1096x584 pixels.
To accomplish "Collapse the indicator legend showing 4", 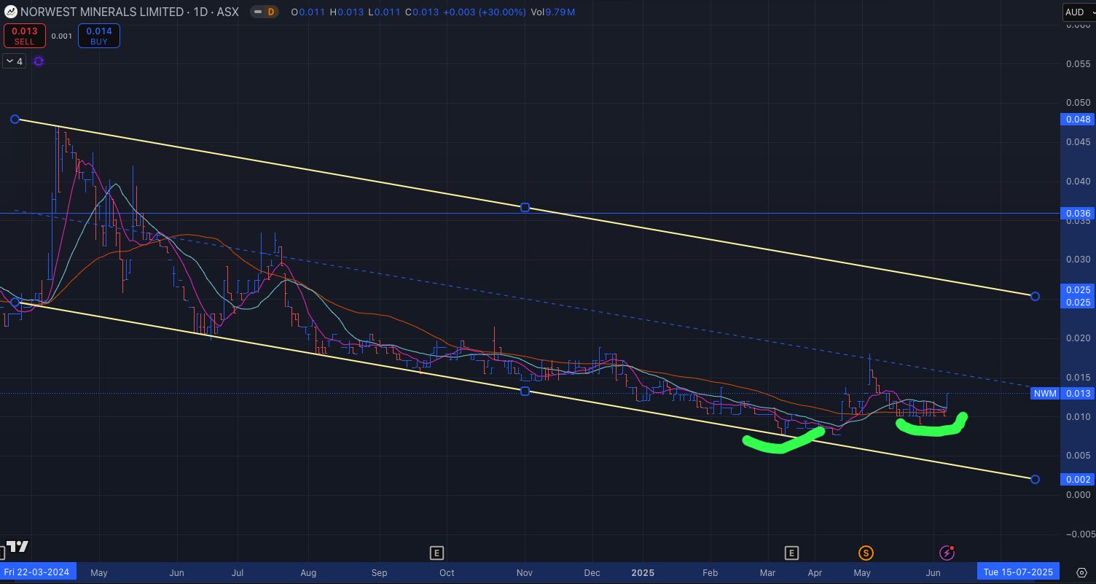I will 14,61.
